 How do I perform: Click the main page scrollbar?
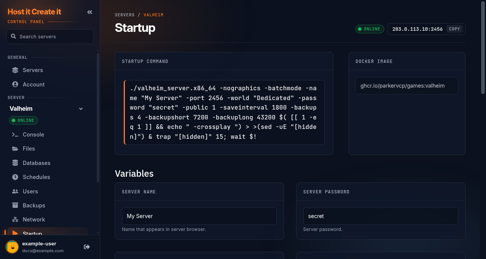483,47
